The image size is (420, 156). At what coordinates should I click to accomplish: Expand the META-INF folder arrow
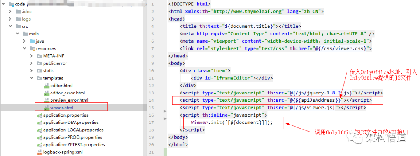(31, 56)
